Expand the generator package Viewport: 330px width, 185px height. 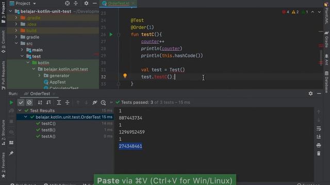tap(40, 76)
